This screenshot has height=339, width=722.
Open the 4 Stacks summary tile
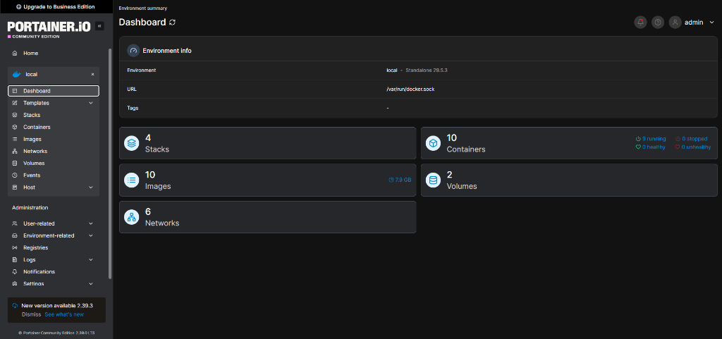(x=267, y=143)
